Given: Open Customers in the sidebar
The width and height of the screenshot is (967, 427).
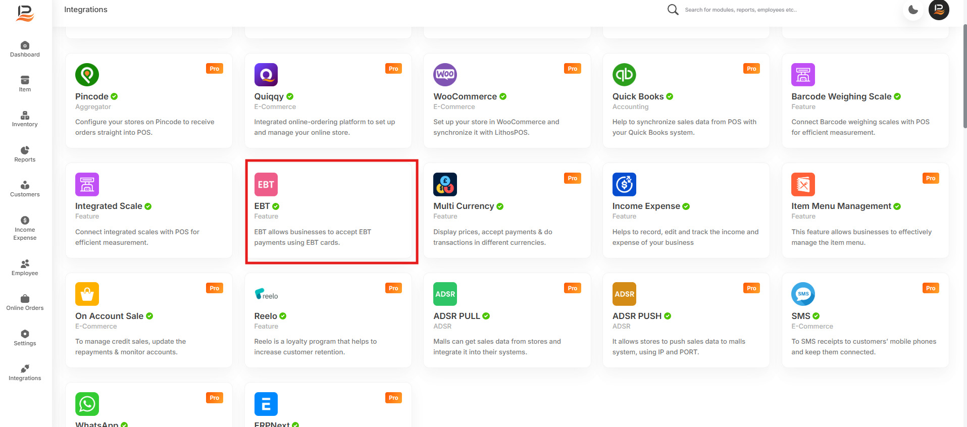Looking at the screenshot, I should [x=25, y=189].
